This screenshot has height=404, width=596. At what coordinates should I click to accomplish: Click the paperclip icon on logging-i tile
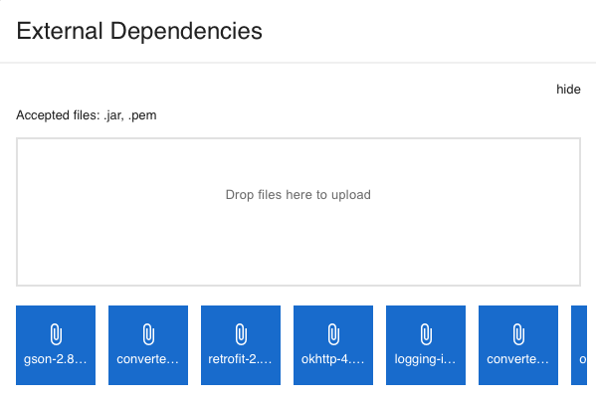tap(426, 334)
